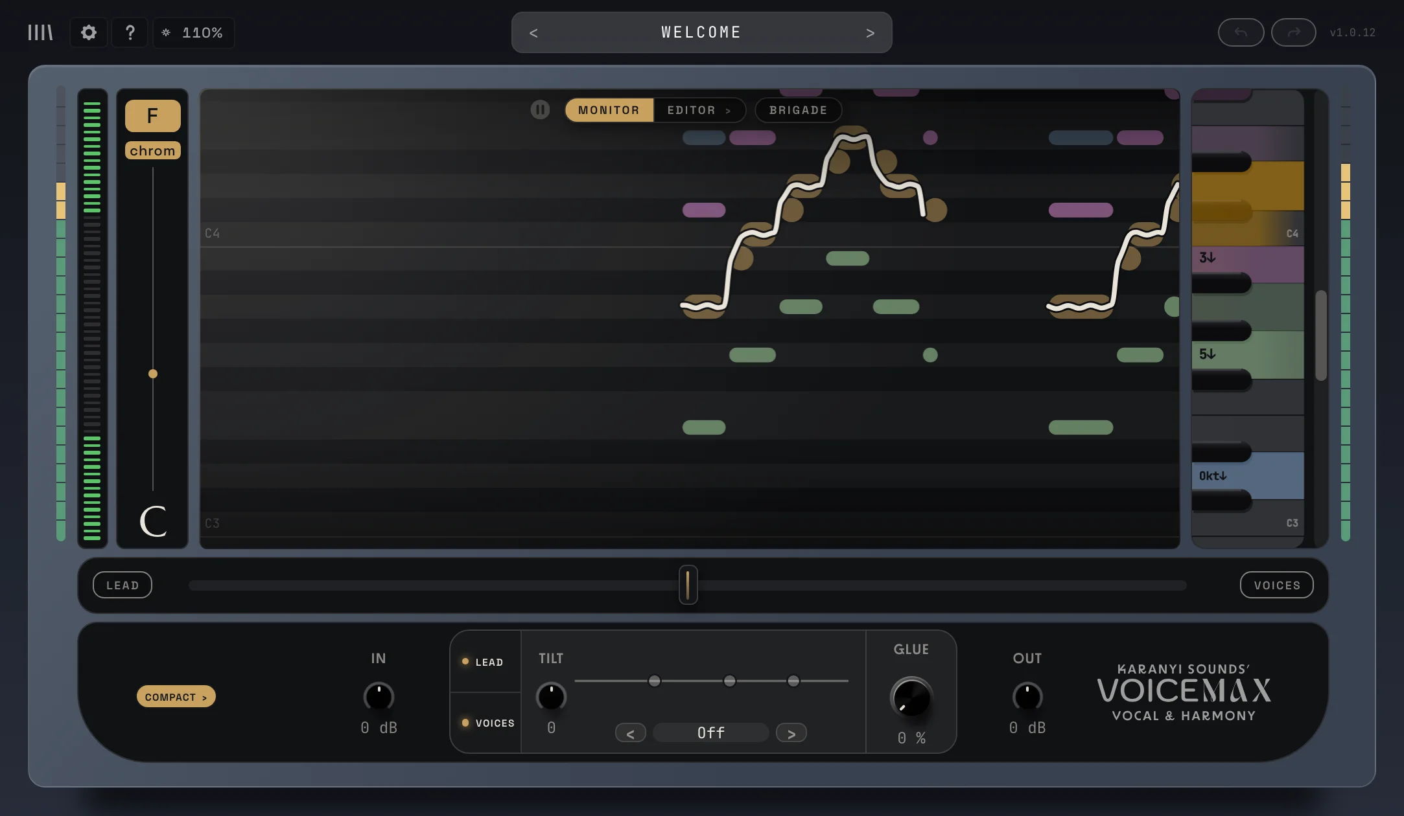Click the VOICEMAX logo
1404x816 pixels.
coord(1184,691)
